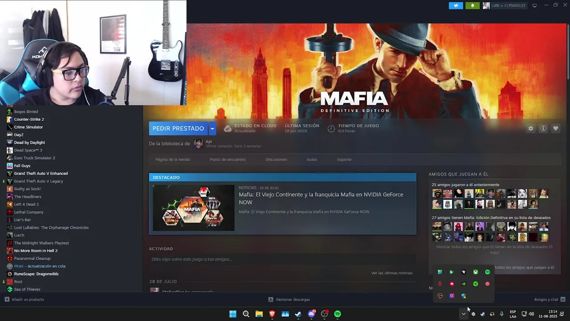Click Añadir un producto
Image resolution: width=570 pixels, height=321 pixels.
(24, 300)
